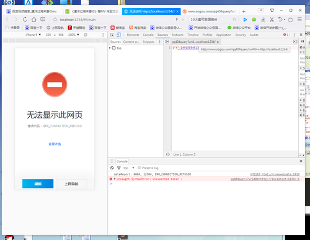Click the browser forward arrow
The image size is (310, 240).
[x=16, y=19]
